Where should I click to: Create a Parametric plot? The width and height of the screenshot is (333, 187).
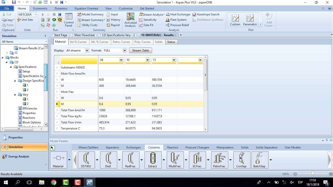250,20
